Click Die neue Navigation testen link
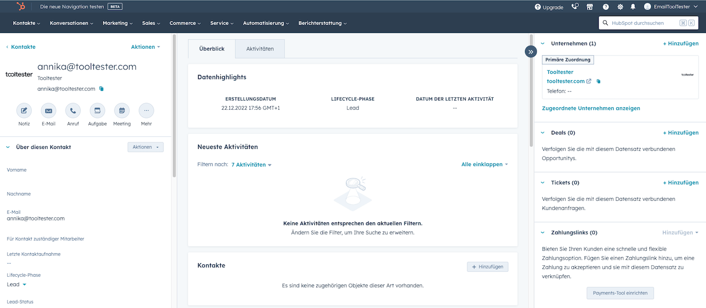The height and width of the screenshot is (308, 706). click(x=72, y=7)
